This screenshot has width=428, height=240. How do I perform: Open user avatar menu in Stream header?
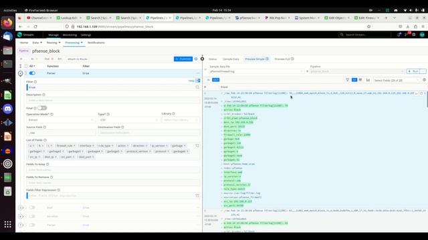(422, 35)
